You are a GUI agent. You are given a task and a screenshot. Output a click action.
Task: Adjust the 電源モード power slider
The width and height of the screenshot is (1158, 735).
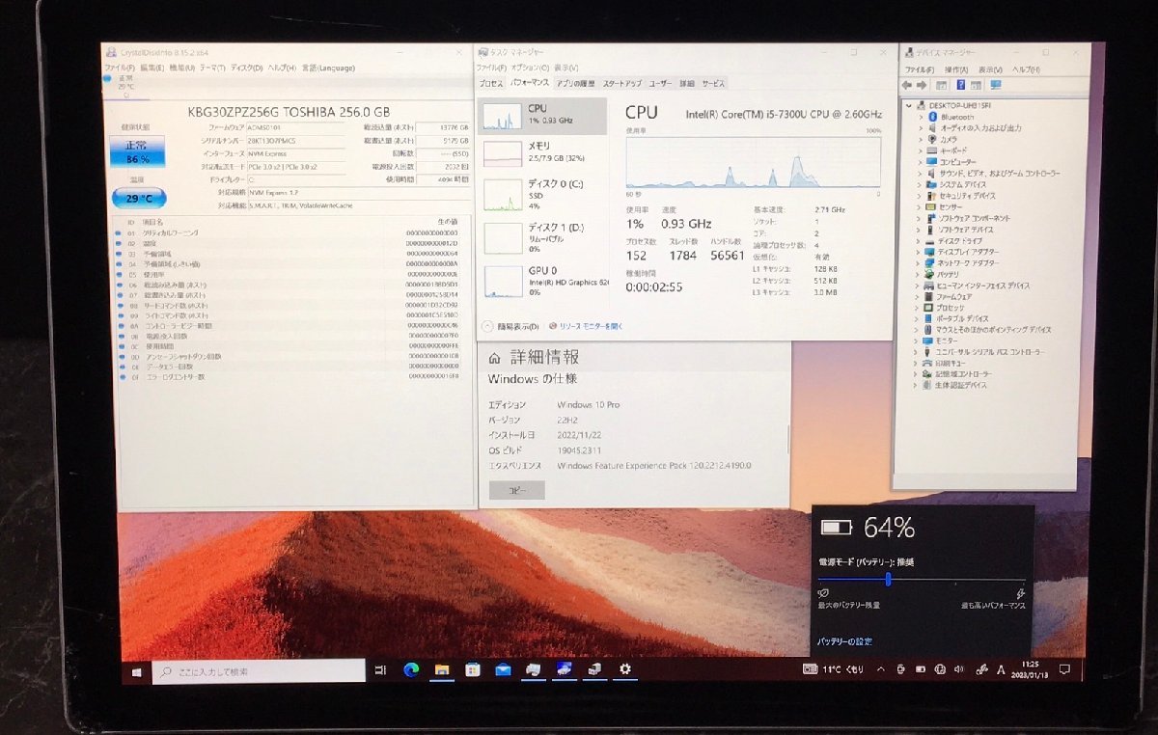(x=888, y=579)
